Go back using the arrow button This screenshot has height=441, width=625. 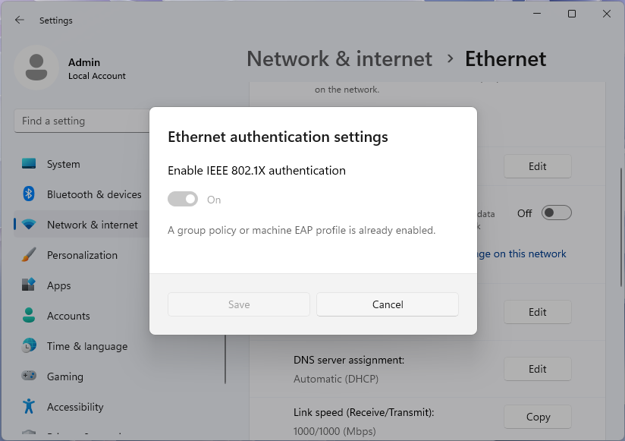pos(19,20)
